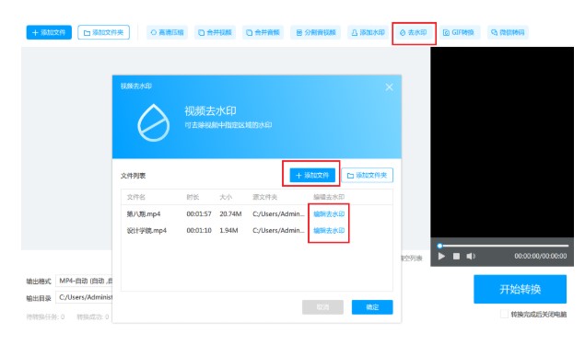585x345 pixels.
Task: Click the main toolbar 添加文件 button
Action: [49, 32]
